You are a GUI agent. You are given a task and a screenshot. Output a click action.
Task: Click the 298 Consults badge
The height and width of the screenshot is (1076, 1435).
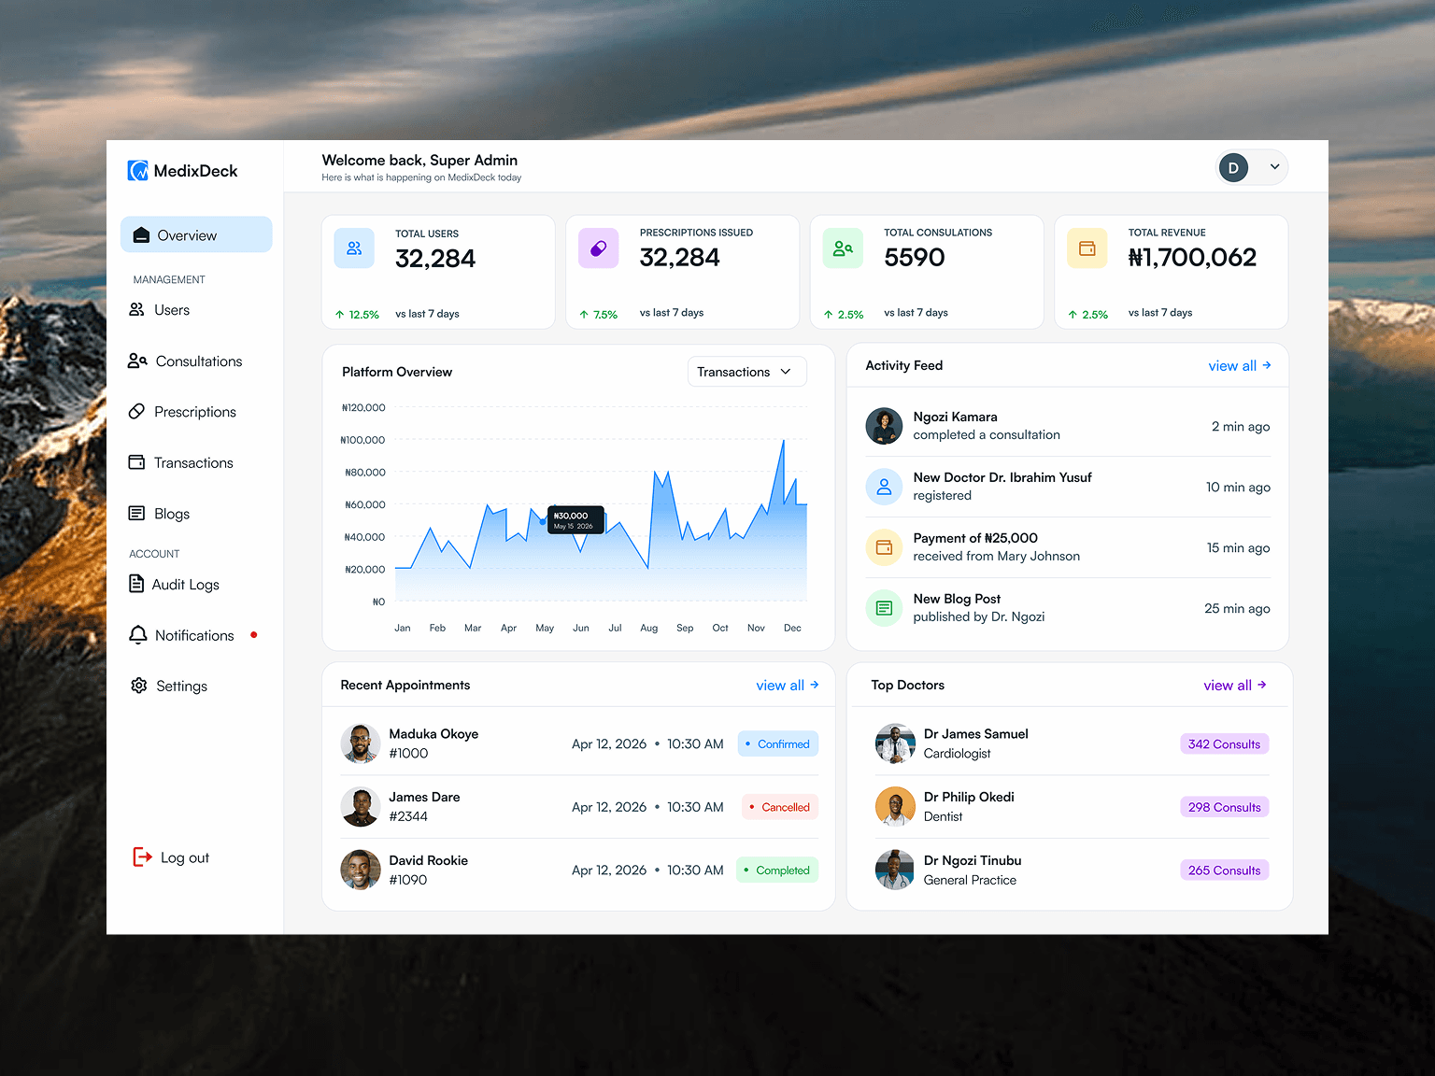(x=1224, y=807)
